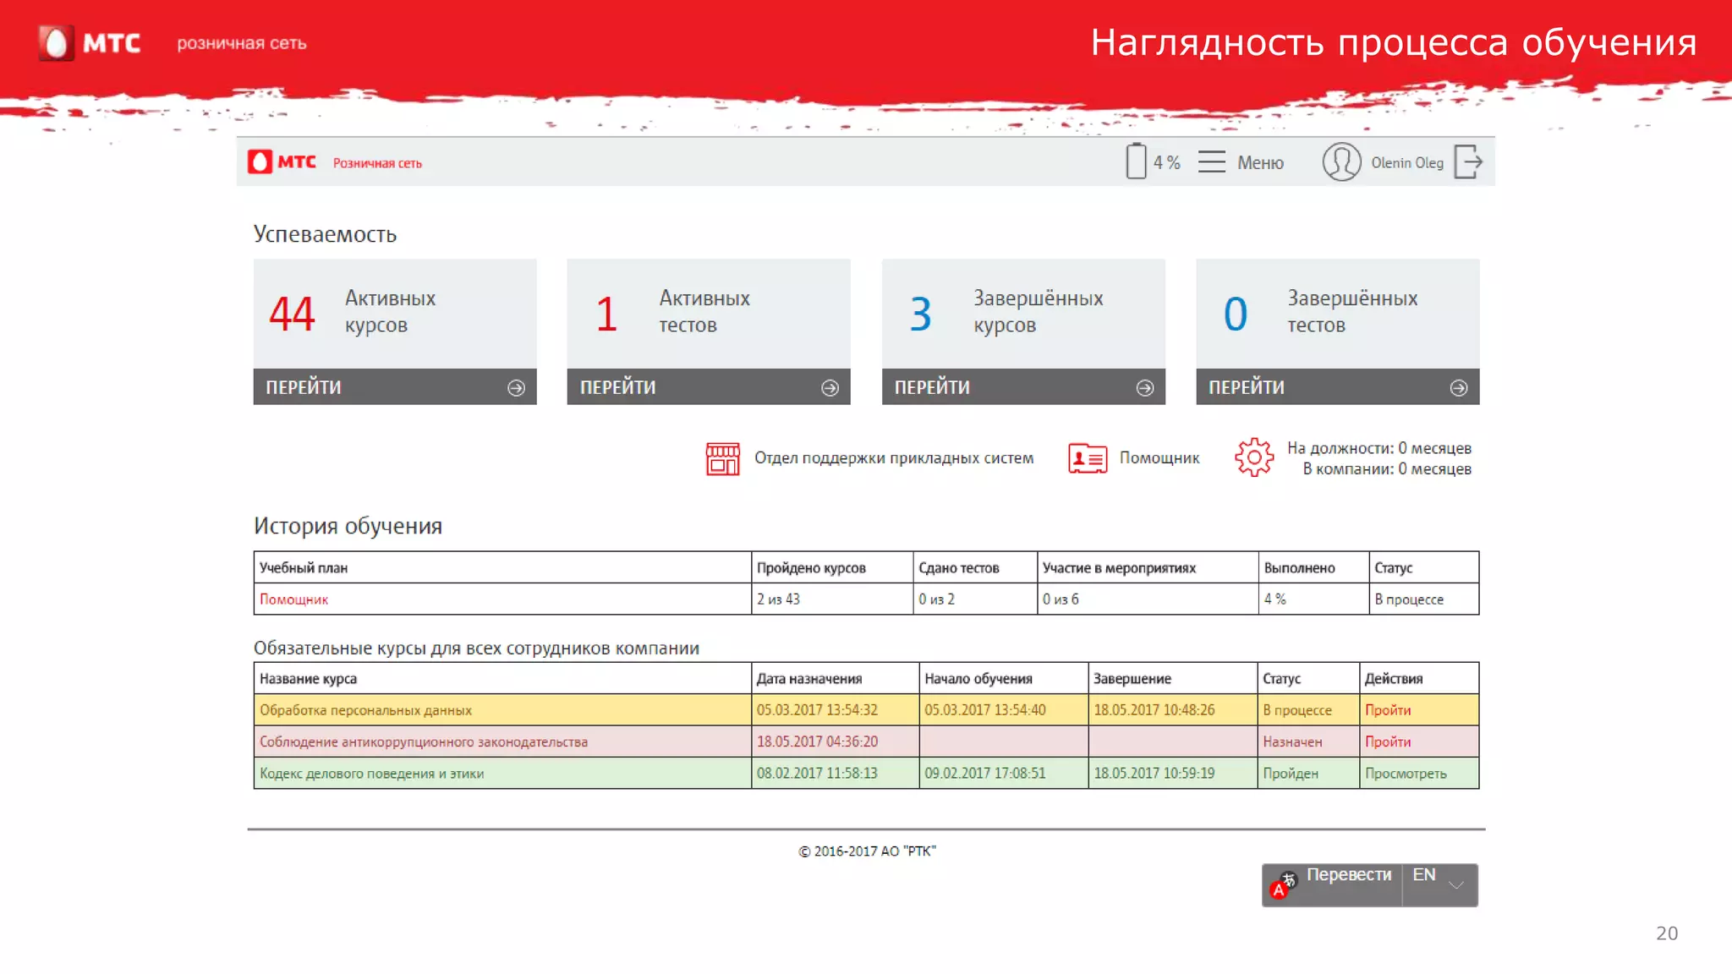
Task: Click the date 05.03.2017 13:54:32
Action: (817, 710)
